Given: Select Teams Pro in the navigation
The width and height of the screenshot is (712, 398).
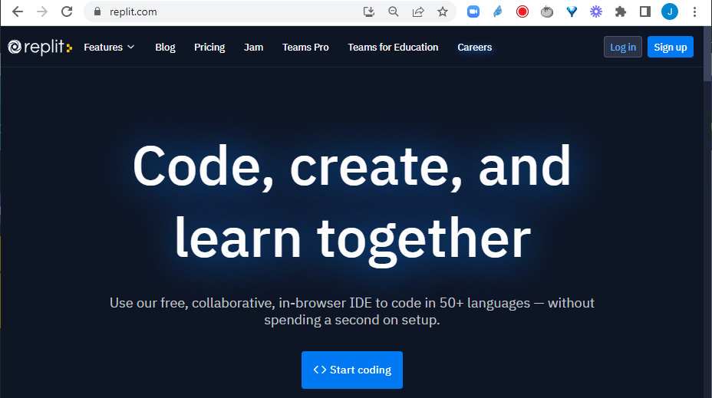Looking at the screenshot, I should tap(305, 48).
